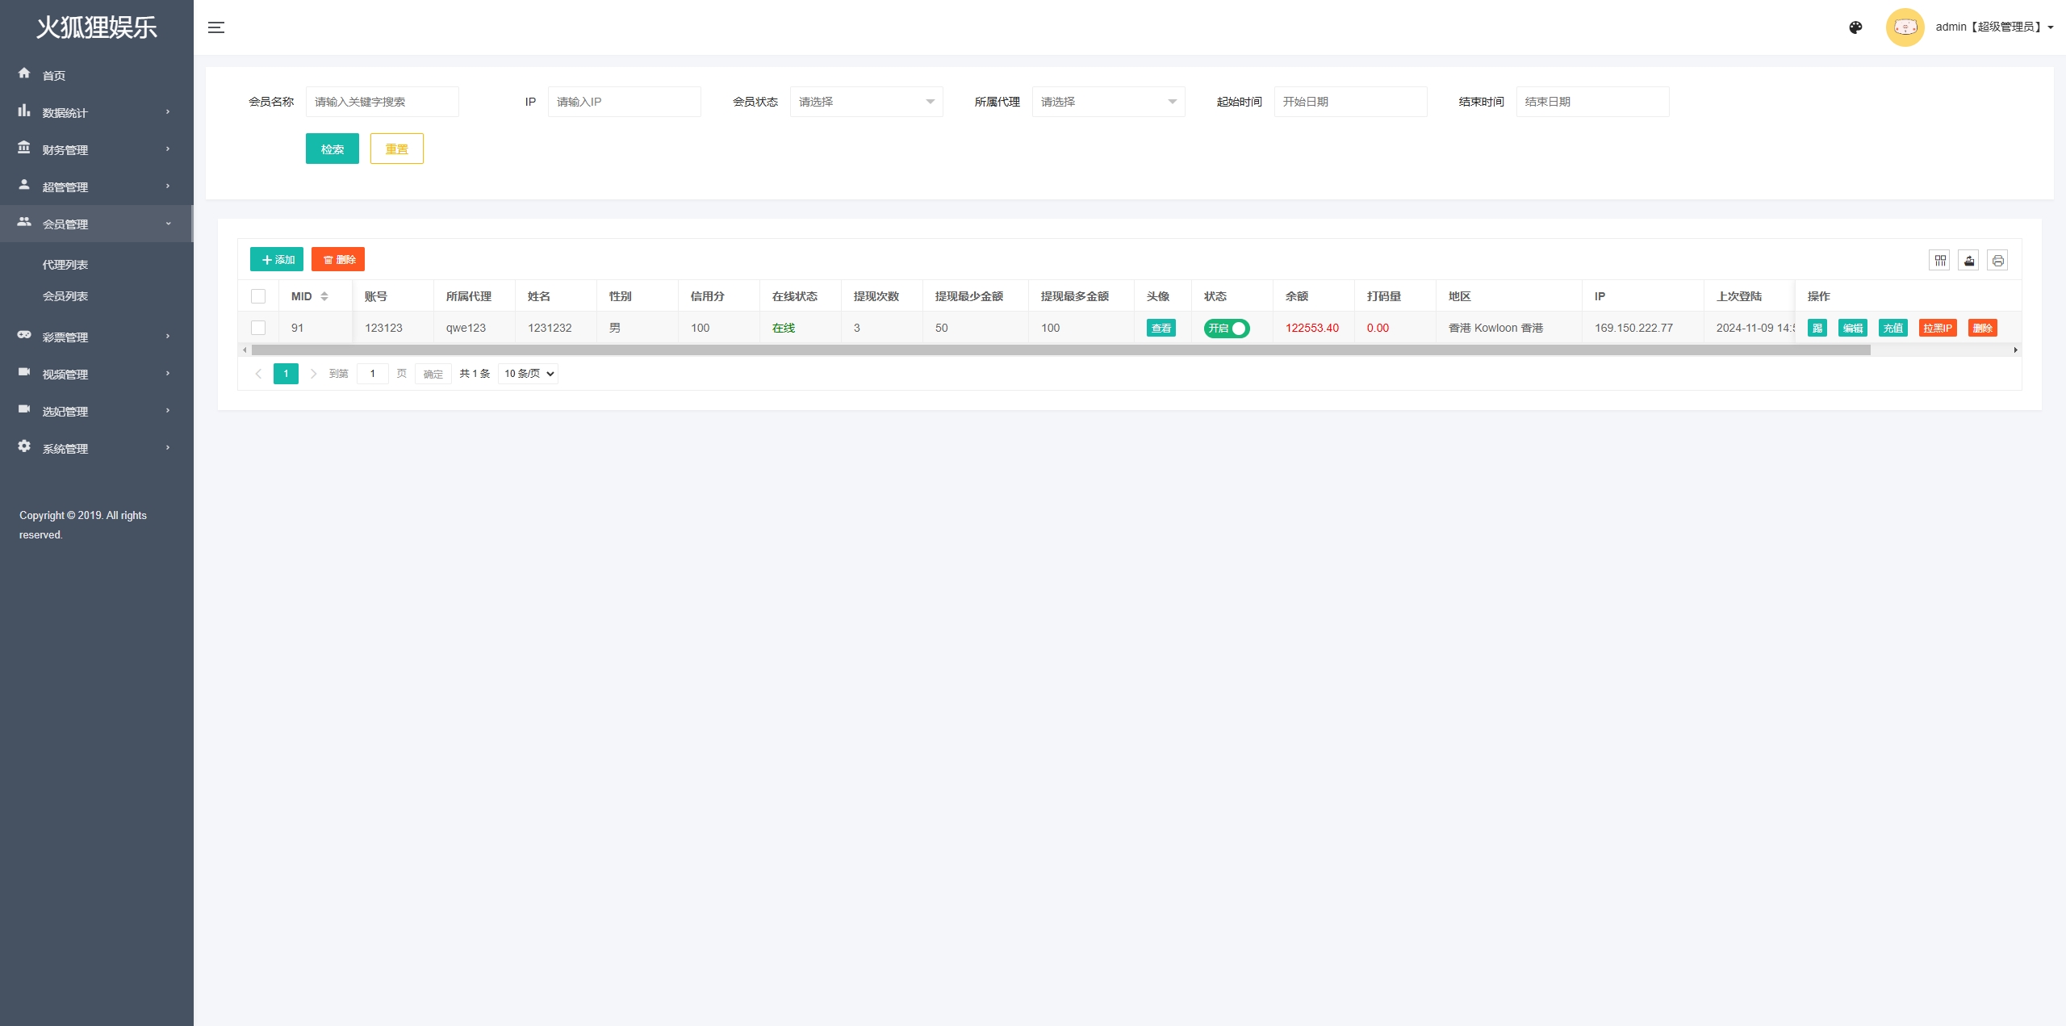The width and height of the screenshot is (2066, 1026).
Task: Toggle the 开启 status switch
Action: (1226, 328)
